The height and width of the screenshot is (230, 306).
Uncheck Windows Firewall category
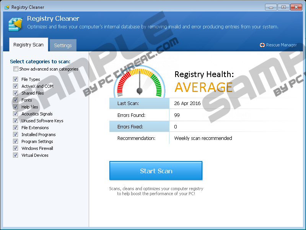coord(15,148)
